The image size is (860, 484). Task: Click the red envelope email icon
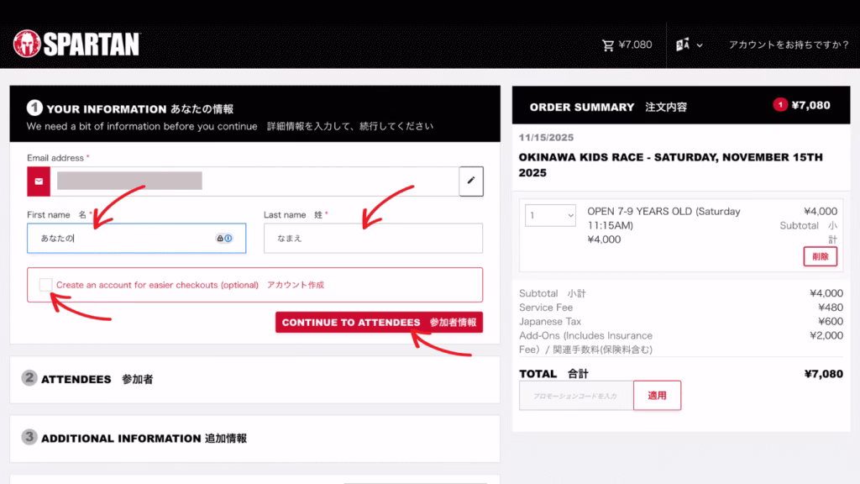39,181
